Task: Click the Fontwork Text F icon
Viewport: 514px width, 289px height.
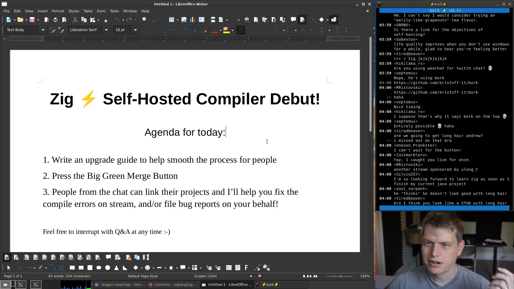Action: click(247, 268)
